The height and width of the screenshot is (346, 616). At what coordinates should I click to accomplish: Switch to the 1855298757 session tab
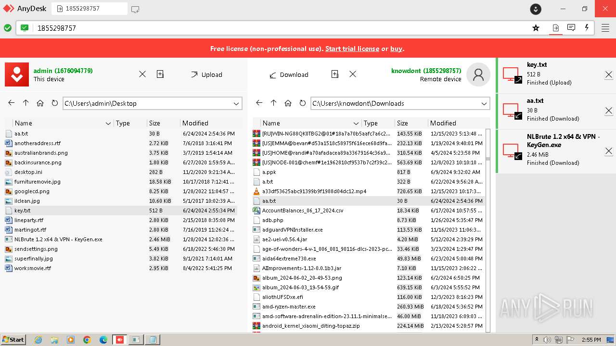90,9
